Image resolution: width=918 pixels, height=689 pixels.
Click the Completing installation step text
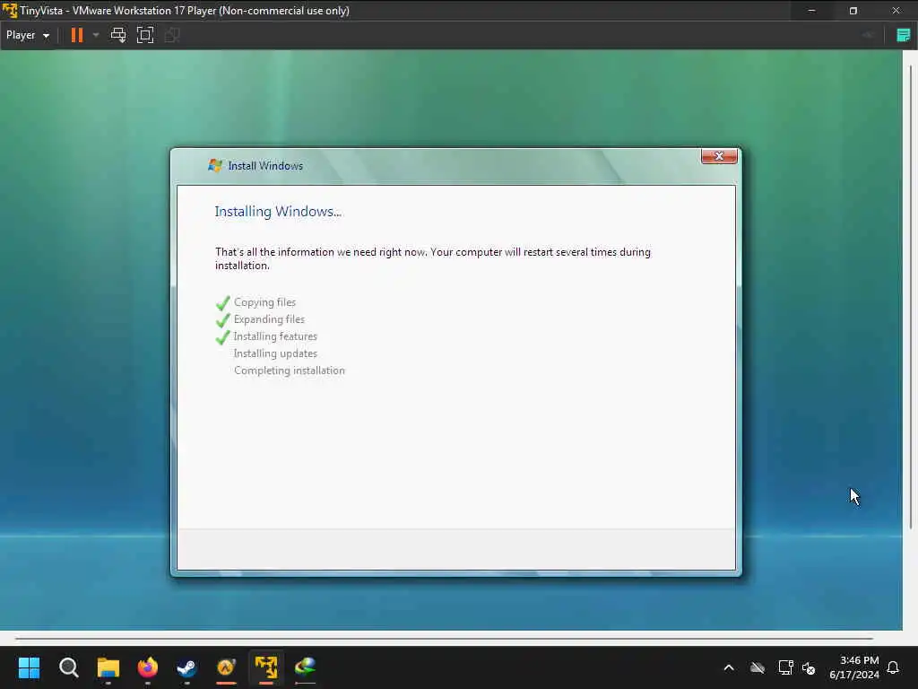pyautogui.click(x=290, y=371)
